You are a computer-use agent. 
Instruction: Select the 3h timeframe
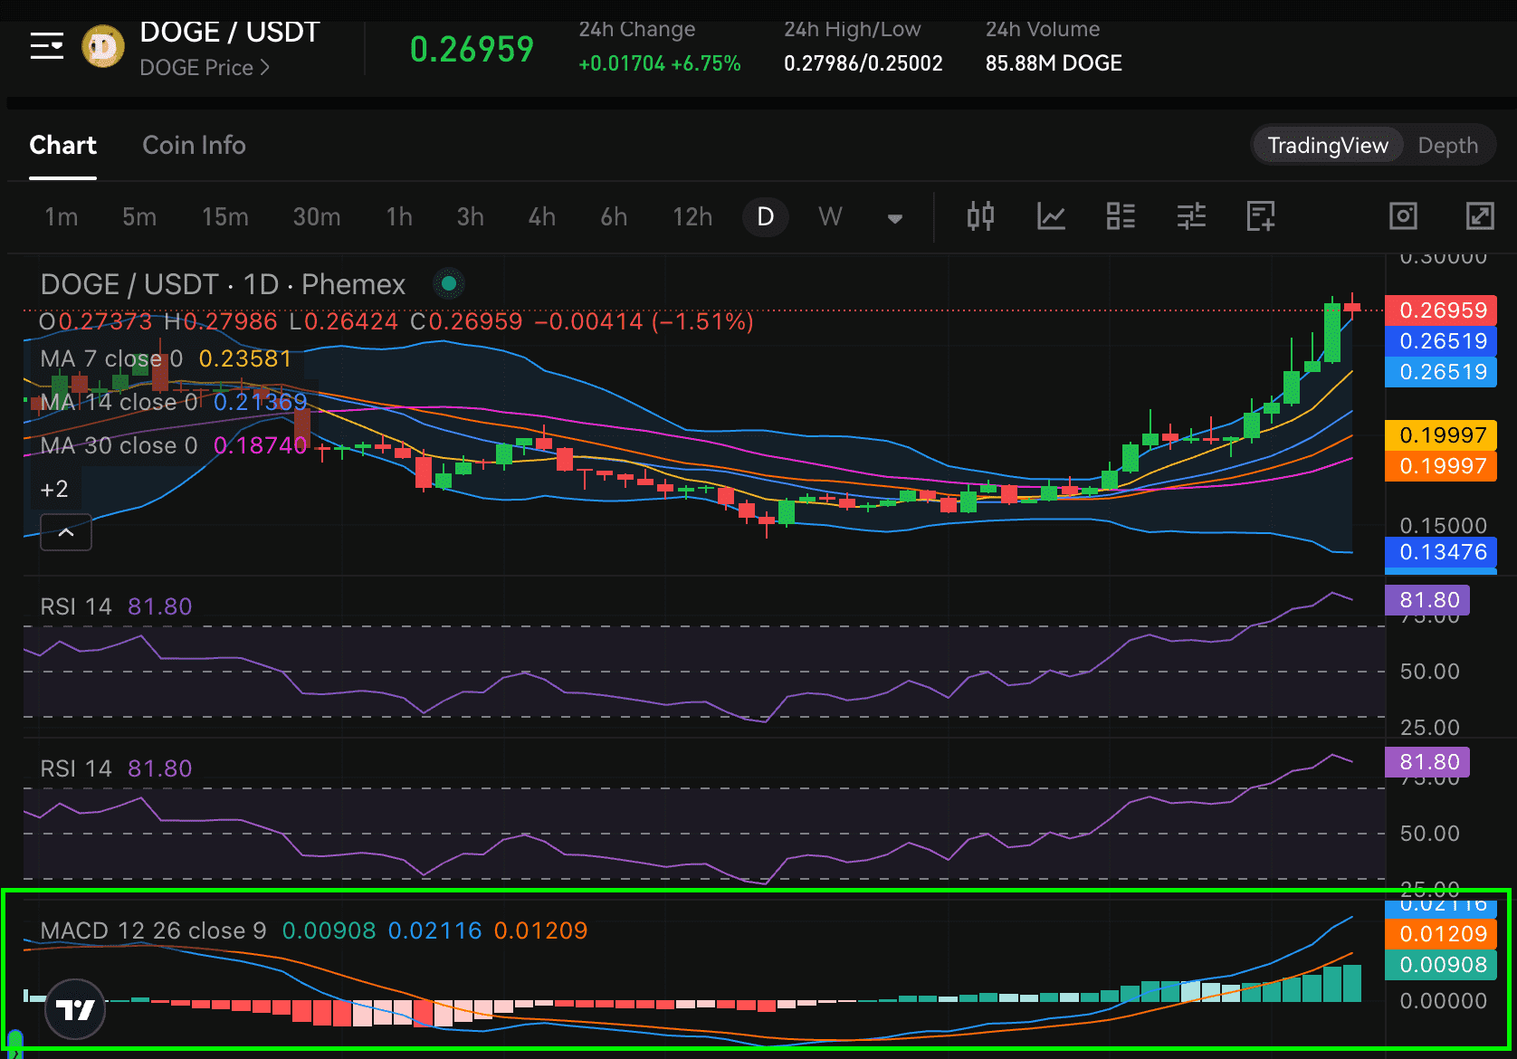[470, 217]
